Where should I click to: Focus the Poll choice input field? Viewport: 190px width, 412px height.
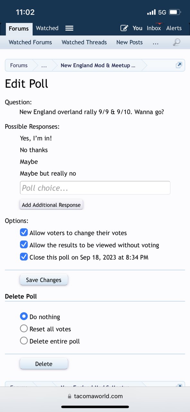[x=95, y=188]
